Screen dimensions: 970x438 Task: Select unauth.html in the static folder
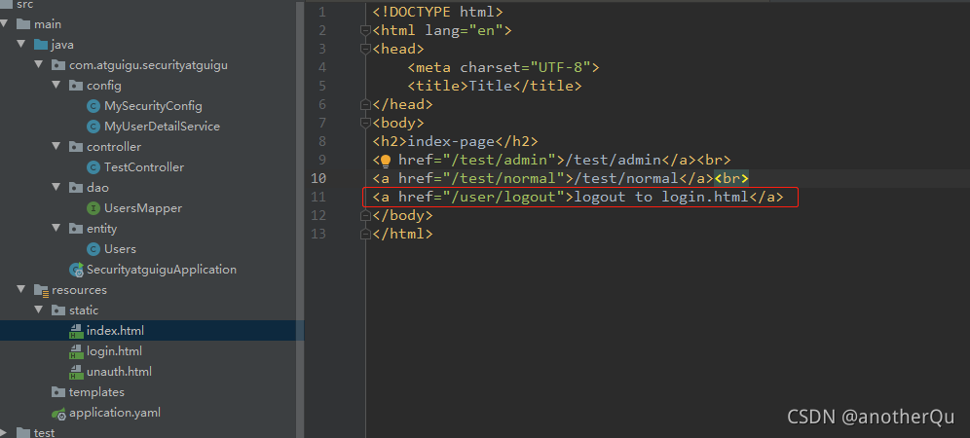click(119, 372)
